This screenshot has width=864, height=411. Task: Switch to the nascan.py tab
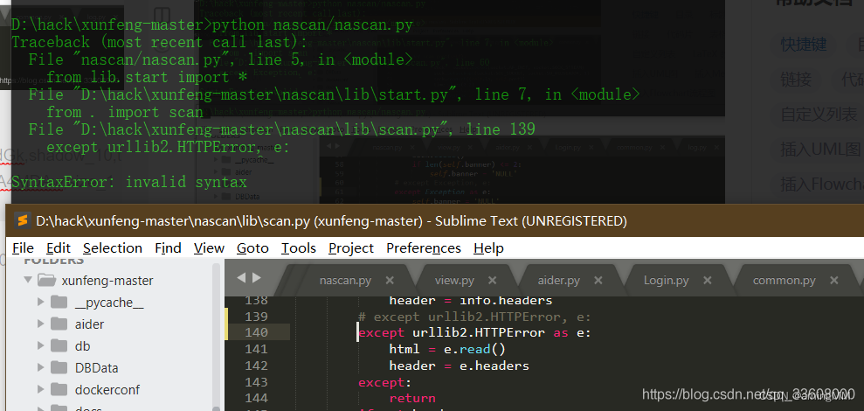345,280
